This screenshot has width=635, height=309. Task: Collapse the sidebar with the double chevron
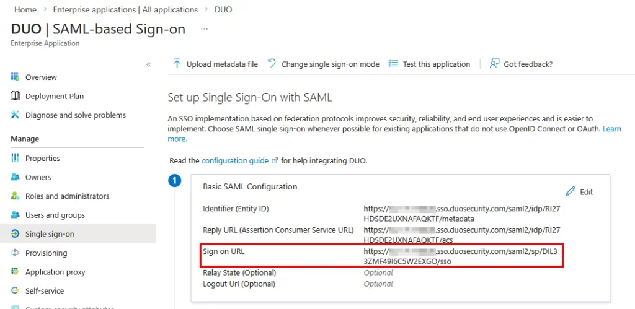pyautogui.click(x=149, y=64)
